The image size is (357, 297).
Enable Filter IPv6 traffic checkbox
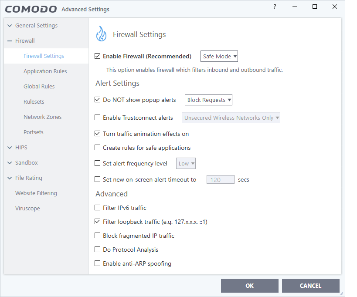click(98, 208)
